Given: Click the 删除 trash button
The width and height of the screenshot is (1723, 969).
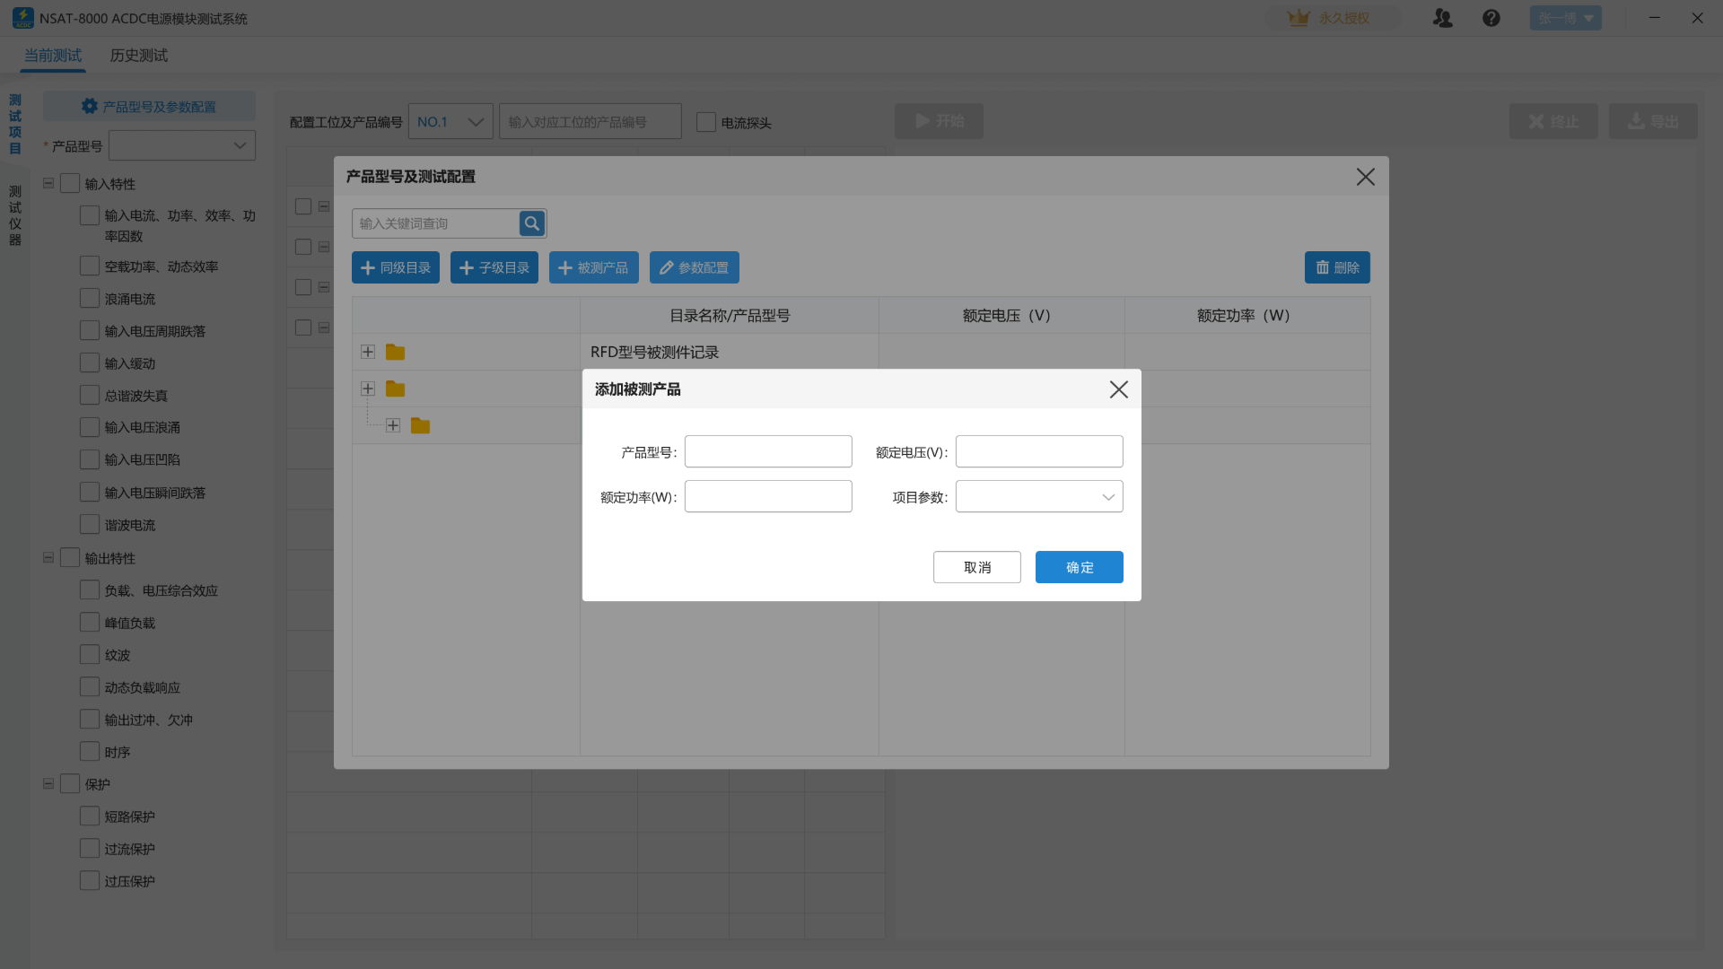Looking at the screenshot, I should (1336, 267).
